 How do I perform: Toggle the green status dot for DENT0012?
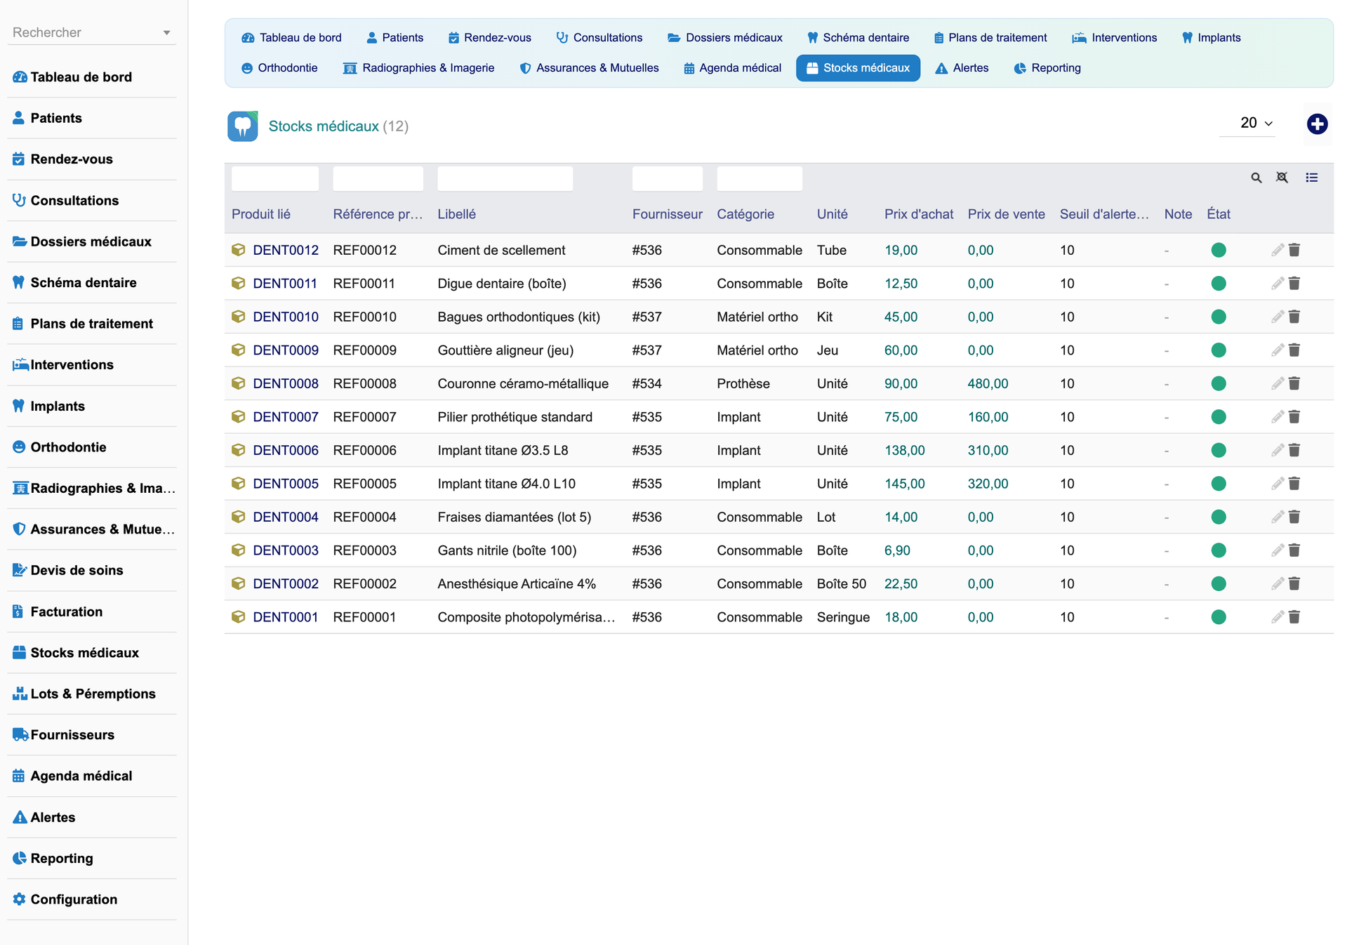pyautogui.click(x=1219, y=250)
